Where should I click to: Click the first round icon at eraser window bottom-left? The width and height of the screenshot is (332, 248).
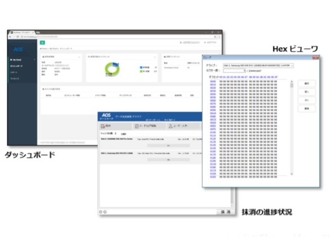(x=101, y=212)
